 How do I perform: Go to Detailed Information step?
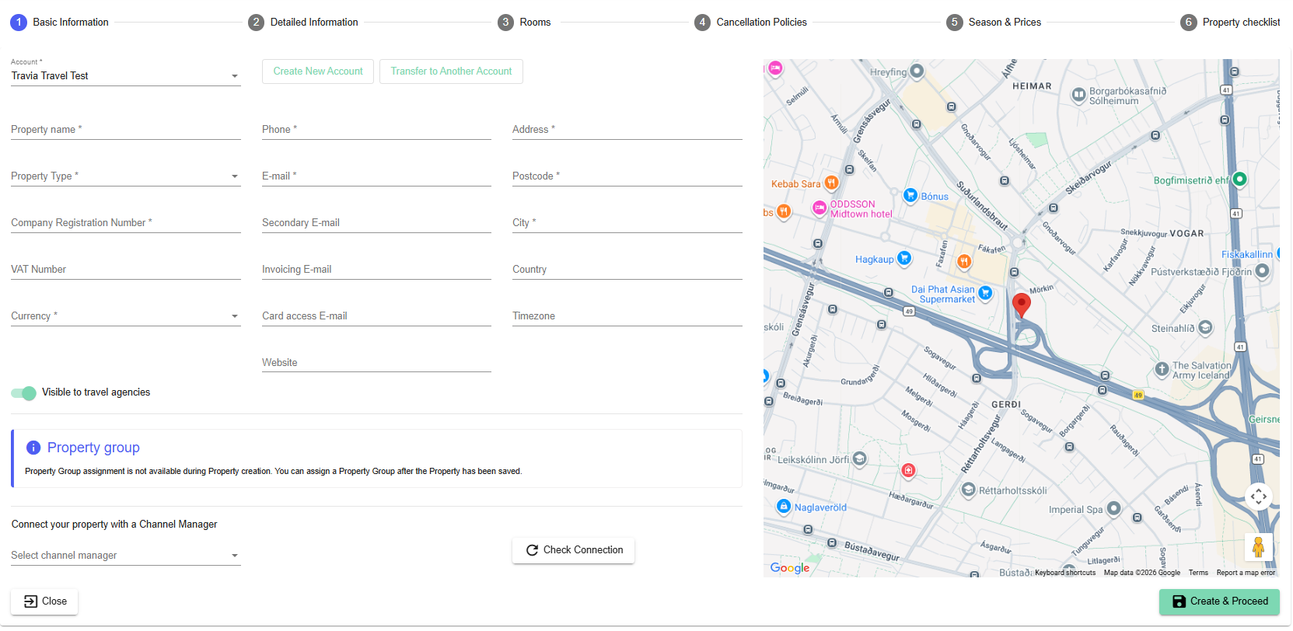[303, 23]
